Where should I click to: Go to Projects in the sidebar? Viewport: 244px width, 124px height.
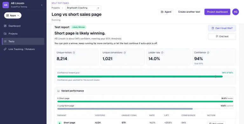23,34
